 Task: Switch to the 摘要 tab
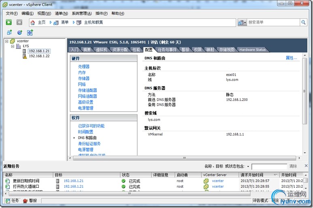point(87,50)
